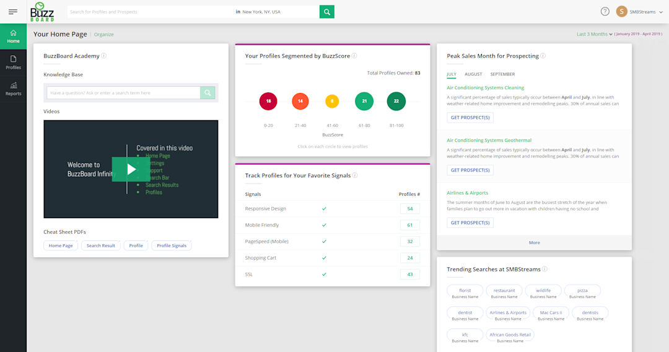Screen dimensions: 669x352
Task: Open the Search Result cheat sheet PDF
Action: [101, 245]
